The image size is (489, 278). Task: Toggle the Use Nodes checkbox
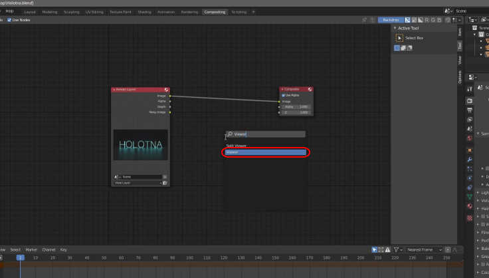pyautogui.click(x=9, y=20)
